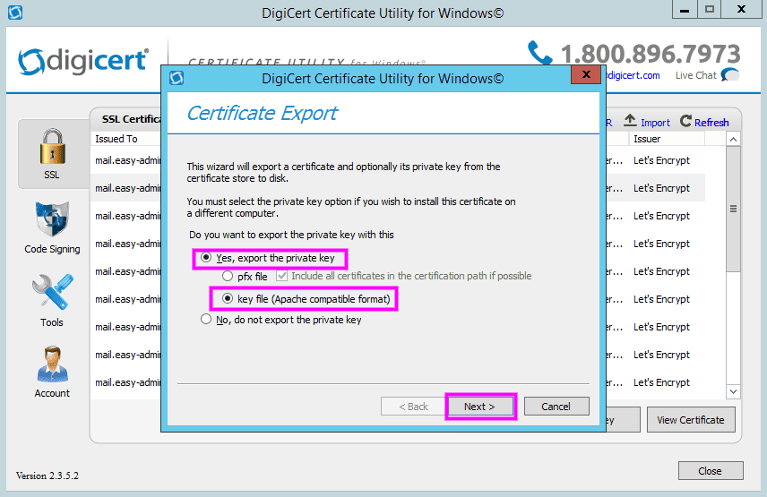Select the first mail.easy-admin certificate row
Viewport: 767px width, 497px height.
[x=126, y=160]
